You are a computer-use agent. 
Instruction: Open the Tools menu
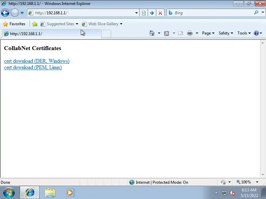click(x=244, y=33)
